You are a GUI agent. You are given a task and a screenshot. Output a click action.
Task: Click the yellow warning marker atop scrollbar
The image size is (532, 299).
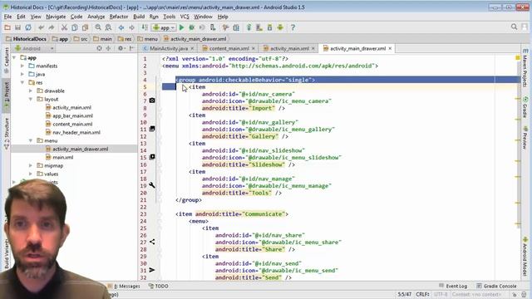coord(518,58)
